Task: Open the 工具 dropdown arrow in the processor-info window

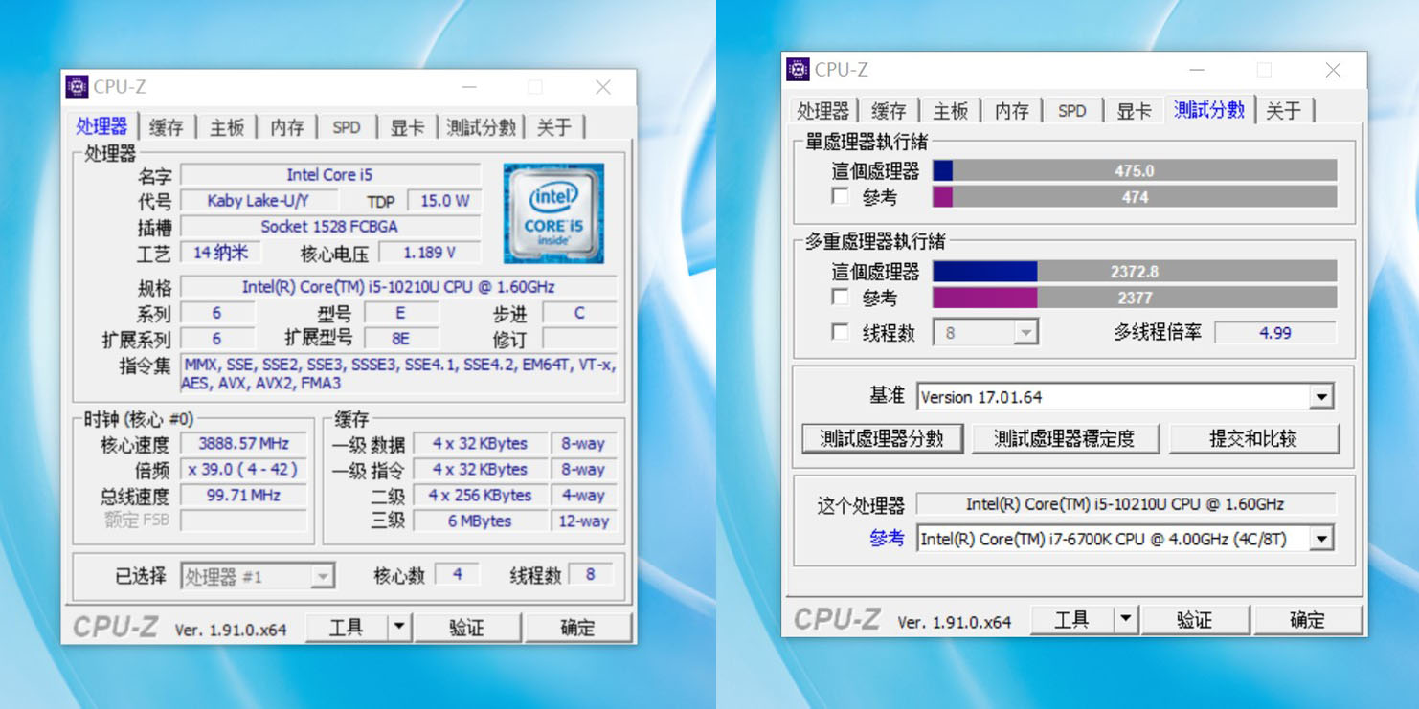Action: click(x=399, y=628)
